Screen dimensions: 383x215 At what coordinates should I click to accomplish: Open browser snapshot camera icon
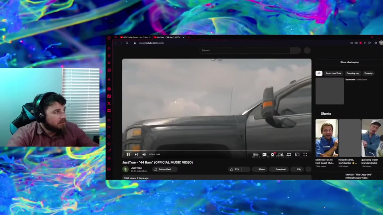pyautogui.click(x=356, y=43)
